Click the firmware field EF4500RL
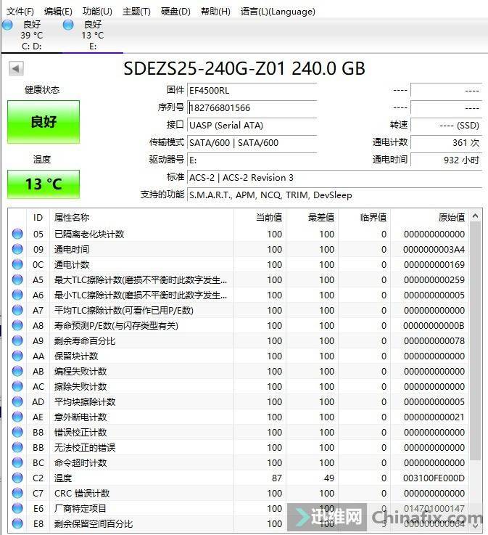This screenshot has height=535, width=488. click(x=252, y=91)
